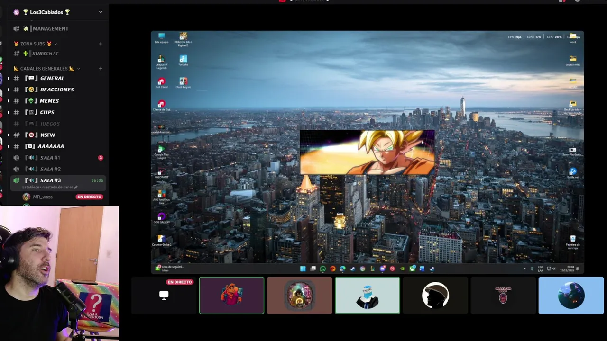This screenshot has height=341, width=607.
Task: Open the 'cosasa mias' desktop folder
Action: click(x=573, y=61)
